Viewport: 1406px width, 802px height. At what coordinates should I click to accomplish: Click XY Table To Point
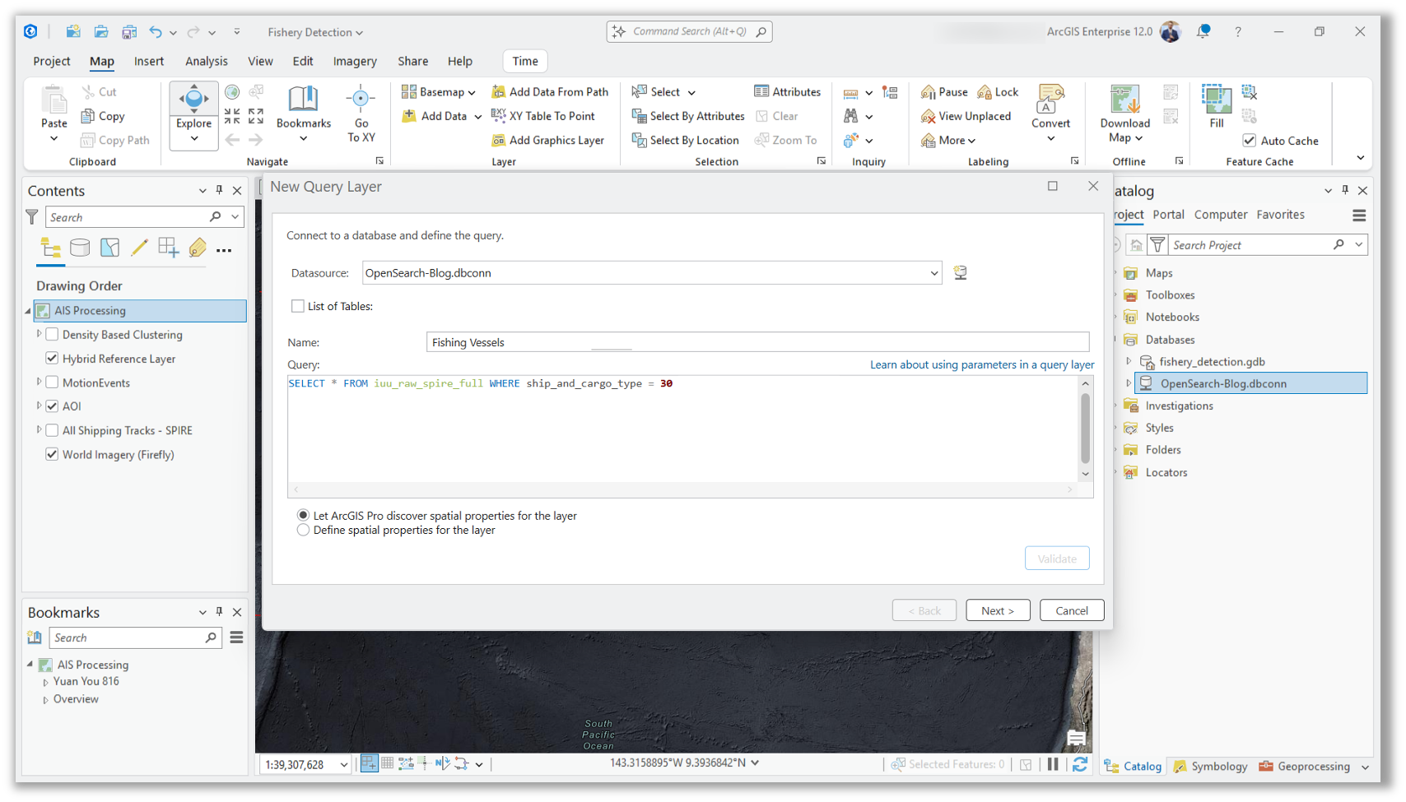tap(543, 116)
